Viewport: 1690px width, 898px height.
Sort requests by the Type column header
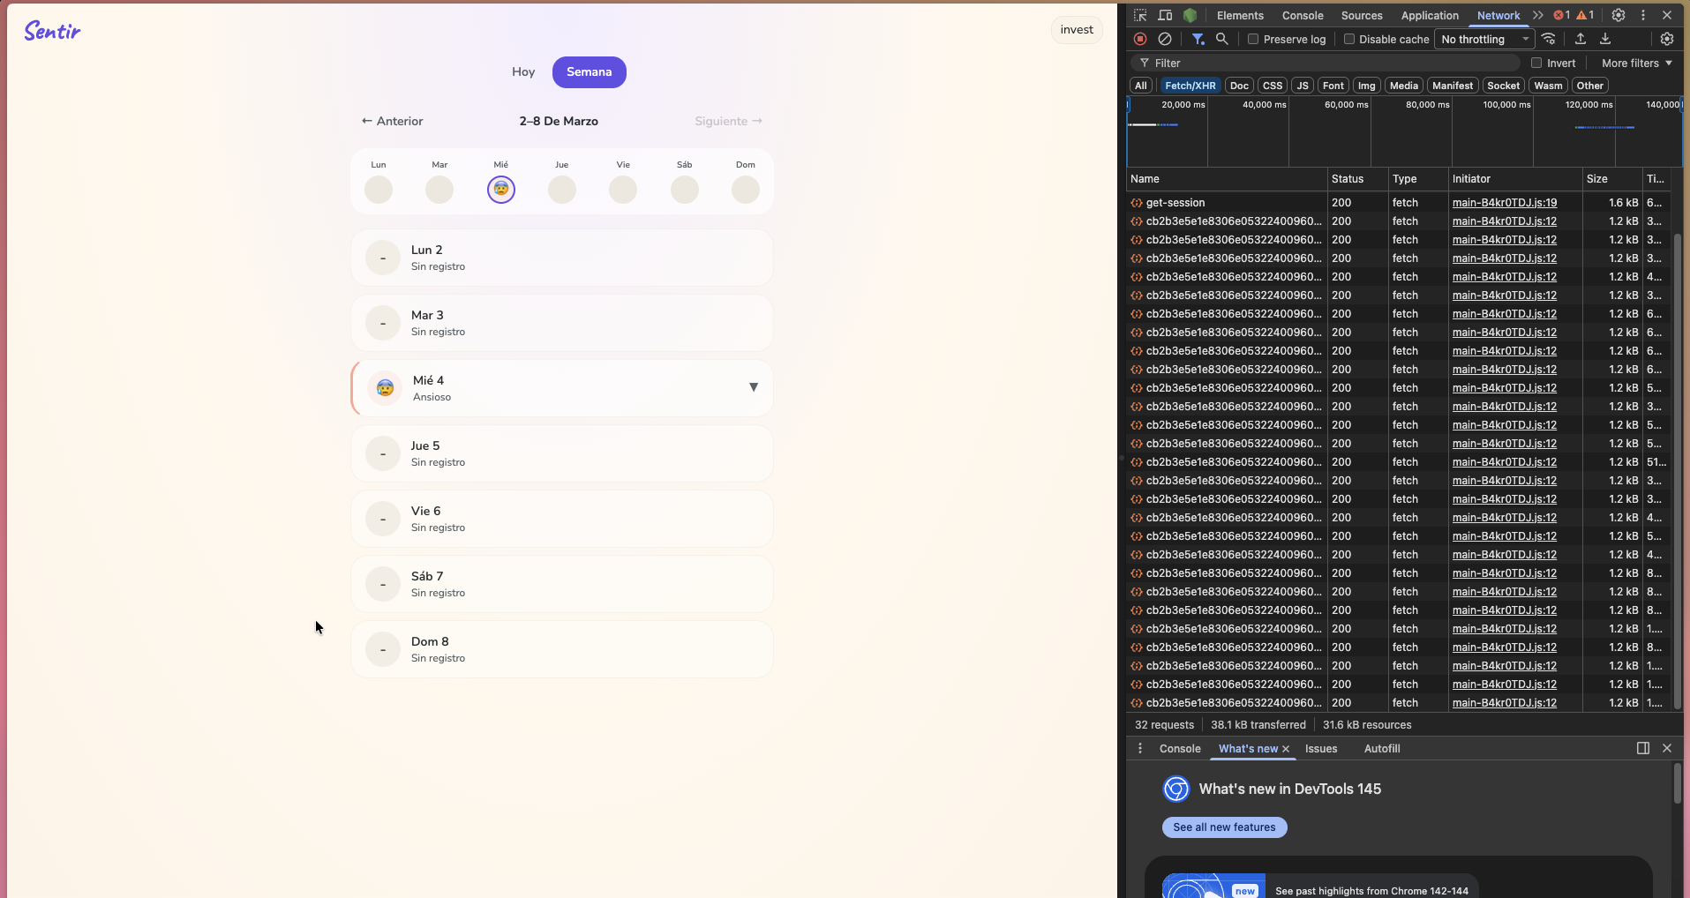pos(1418,179)
